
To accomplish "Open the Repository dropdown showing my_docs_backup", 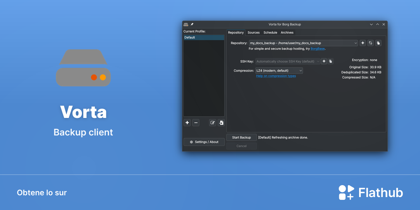I will coord(303,43).
